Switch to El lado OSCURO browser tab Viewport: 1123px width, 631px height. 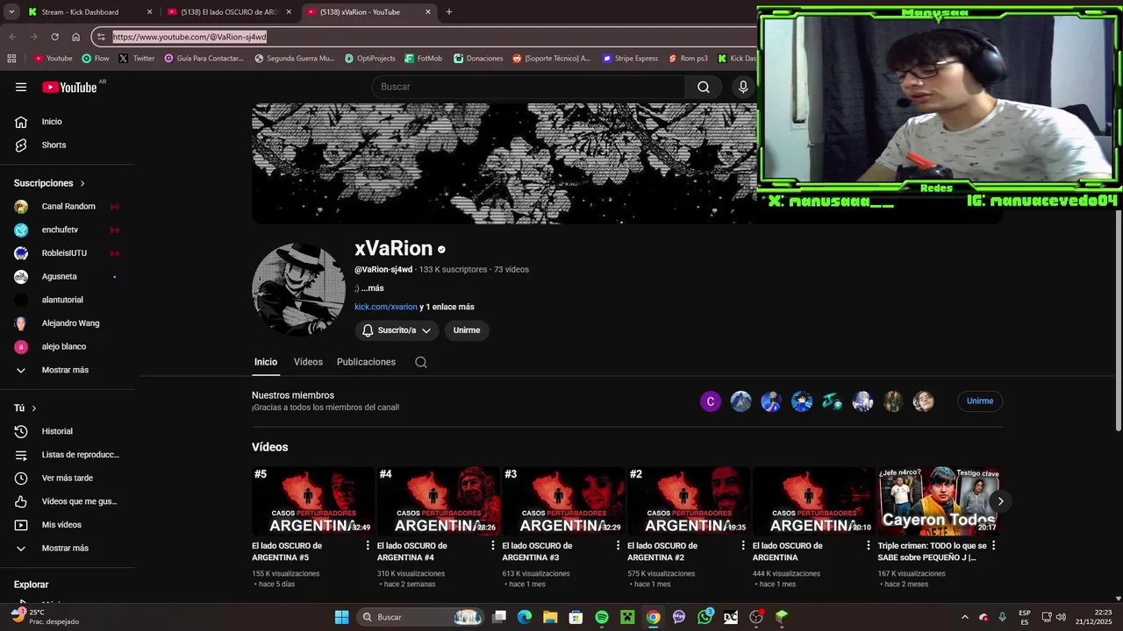tap(228, 12)
